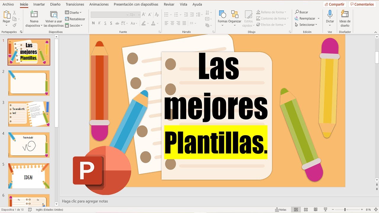Click the Comentarios button
The image size is (379, 213).
[362, 4]
